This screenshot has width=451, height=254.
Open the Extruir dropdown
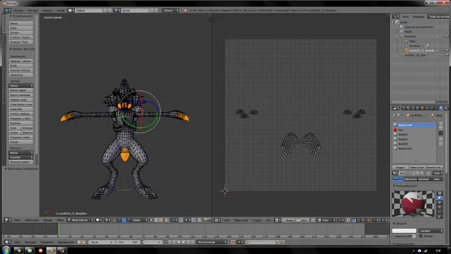coord(21,86)
